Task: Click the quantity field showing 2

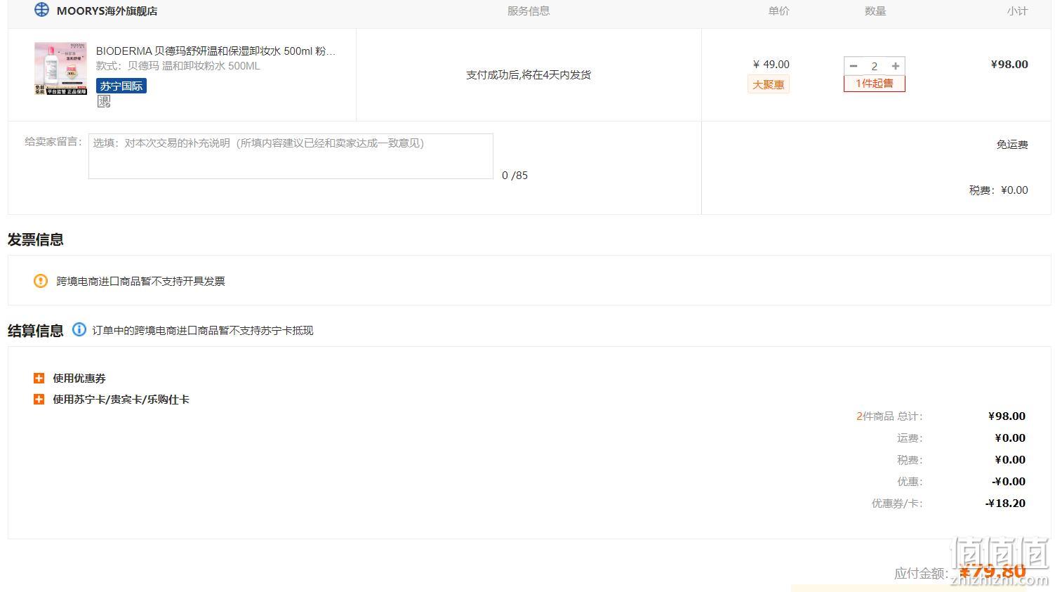Action: point(875,66)
